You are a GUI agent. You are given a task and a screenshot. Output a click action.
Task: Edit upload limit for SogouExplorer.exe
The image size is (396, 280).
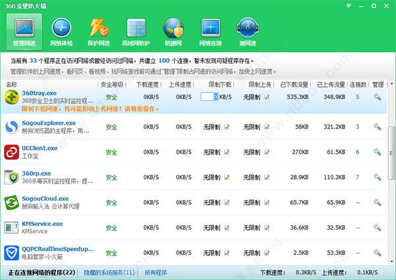pos(267,127)
